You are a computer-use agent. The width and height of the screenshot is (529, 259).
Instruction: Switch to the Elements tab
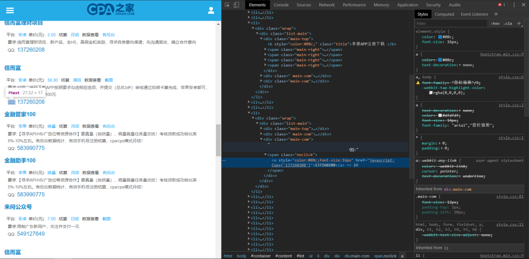click(x=258, y=5)
